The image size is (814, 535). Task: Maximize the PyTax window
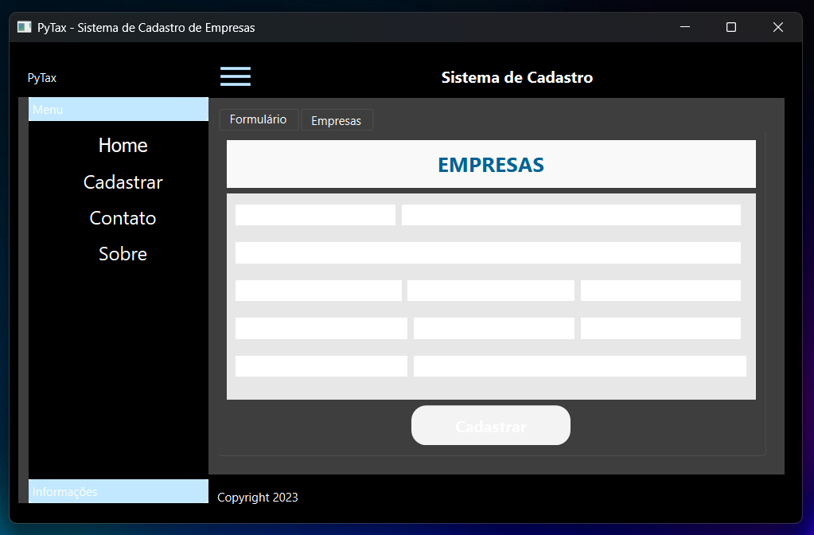[x=730, y=27]
